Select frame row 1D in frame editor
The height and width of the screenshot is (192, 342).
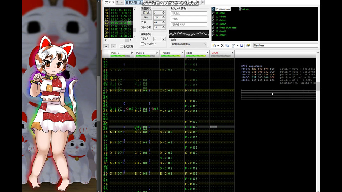118,23
